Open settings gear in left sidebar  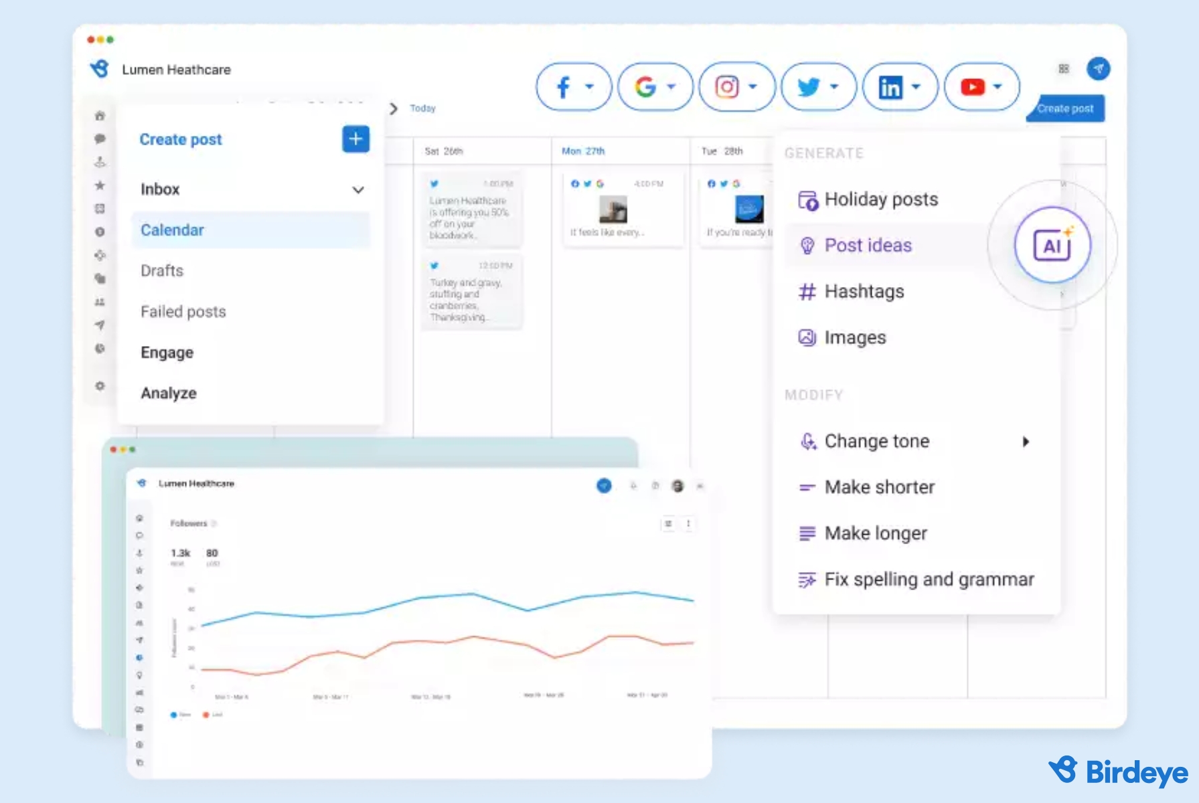coord(100,386)
